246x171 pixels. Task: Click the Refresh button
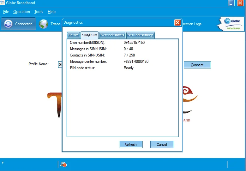coord(131,144)
